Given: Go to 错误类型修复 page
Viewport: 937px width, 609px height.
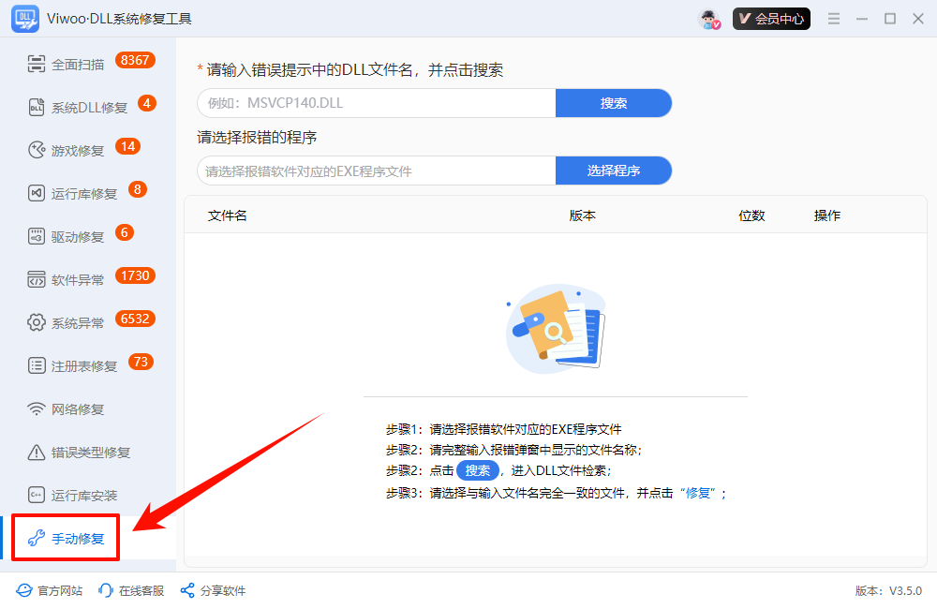Looking at the screenshot, I should point(90,453).
